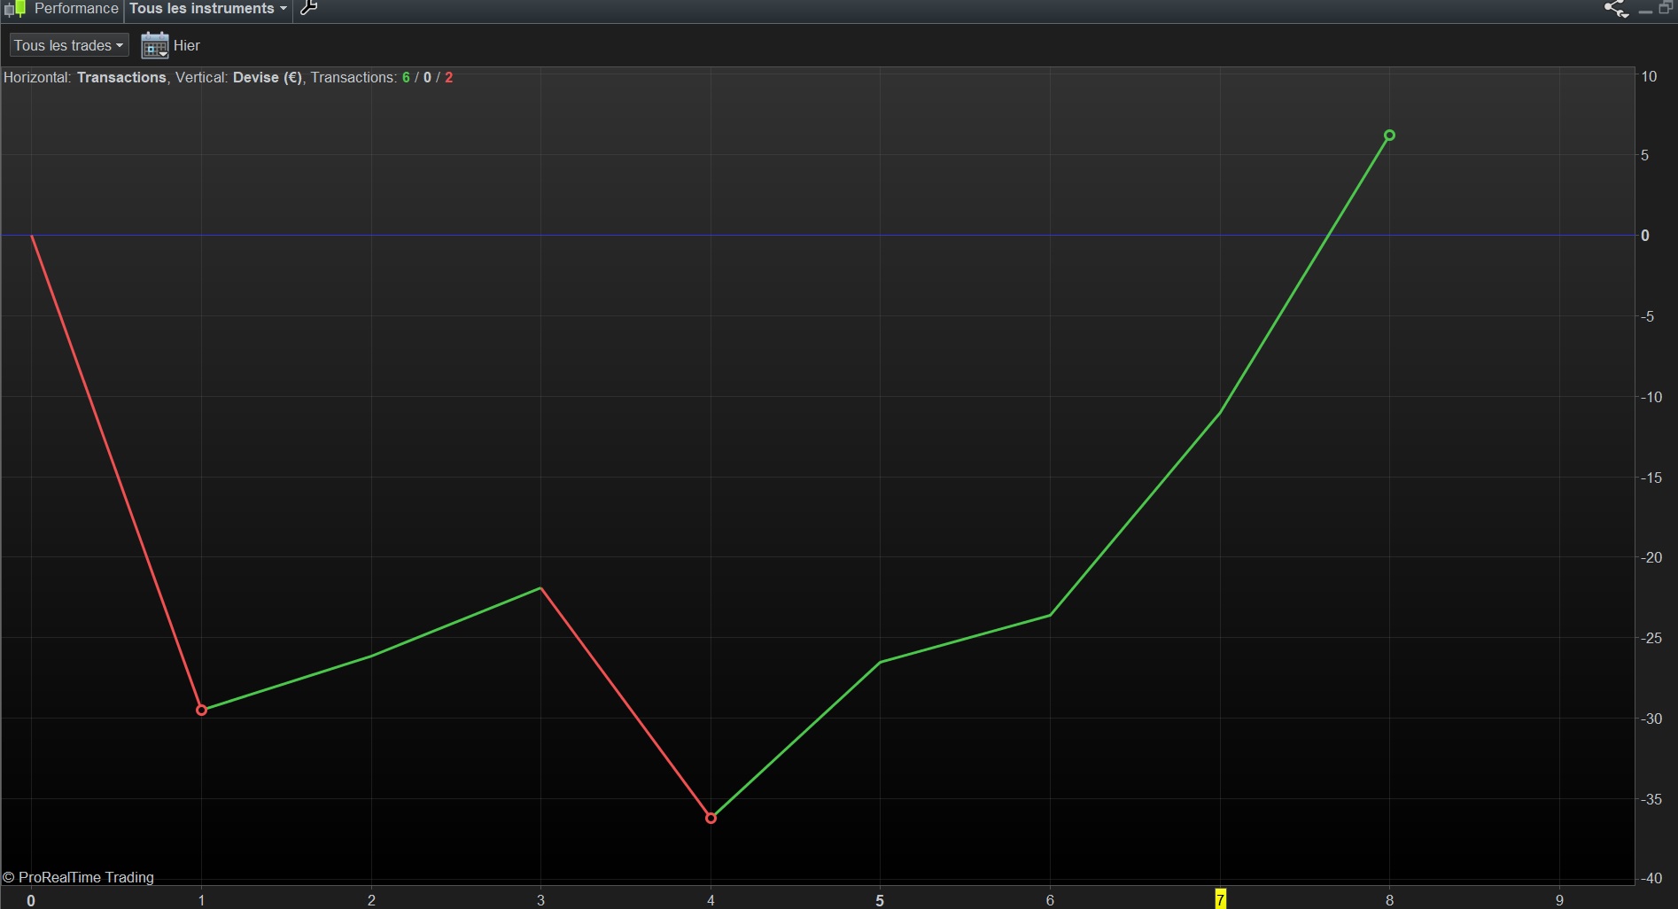Screen dimensions: 1678x909
Task: Open the calendar date range picker
Action: pos(155,45)
